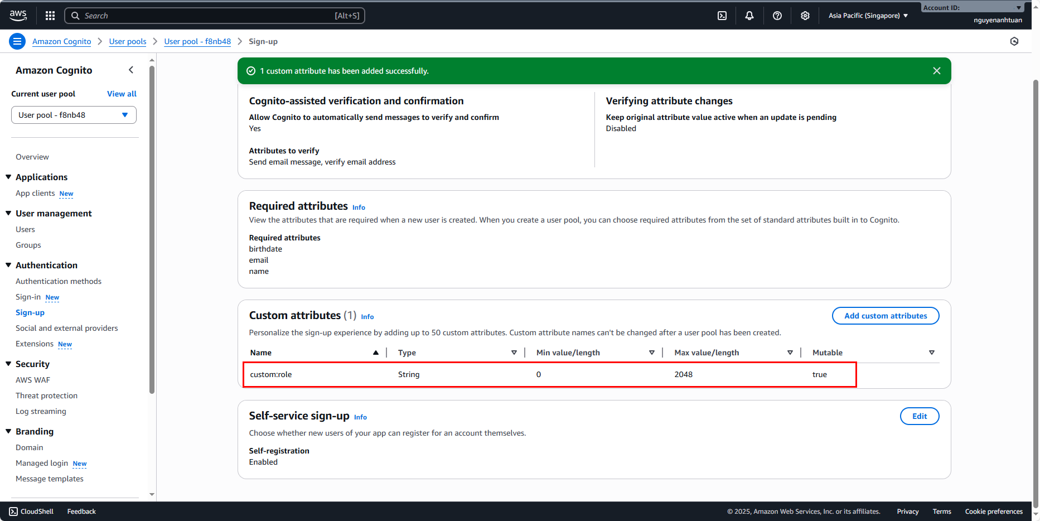Click the AWS logo home icon
This screenshot has width=1040, height=521.
tap(18, 16)
